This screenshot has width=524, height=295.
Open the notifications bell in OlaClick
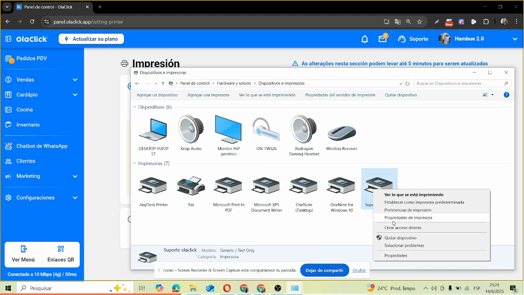[364, 39]
